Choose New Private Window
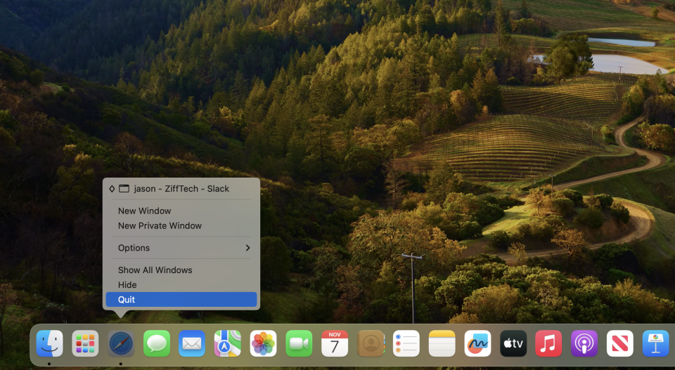Viewport: 675px width, 370px height. [160, 226]
